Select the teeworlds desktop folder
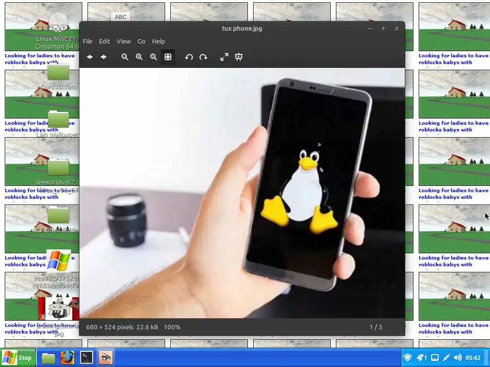 [58, 167]
